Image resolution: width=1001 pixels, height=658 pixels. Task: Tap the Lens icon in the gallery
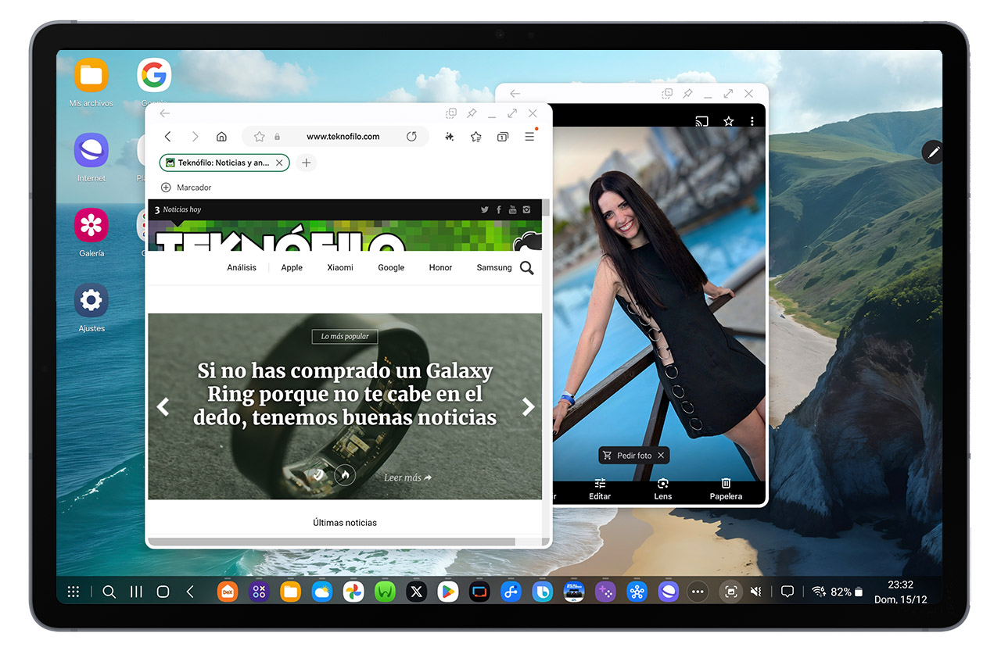662,488
